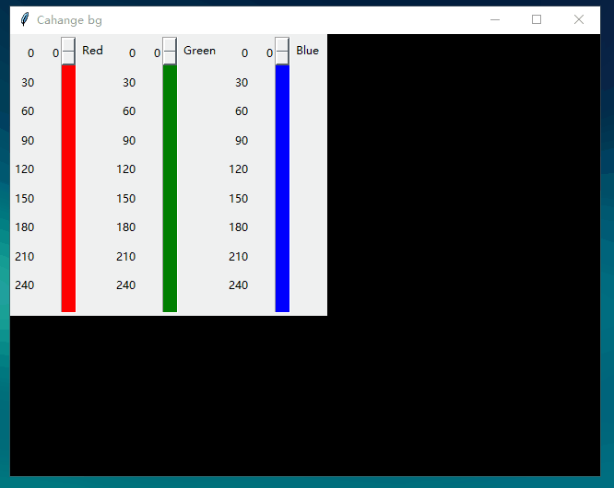Screen dimensions: 614x488
Task: Click the Tk feather icon in title bar
Action: point(25,19)
